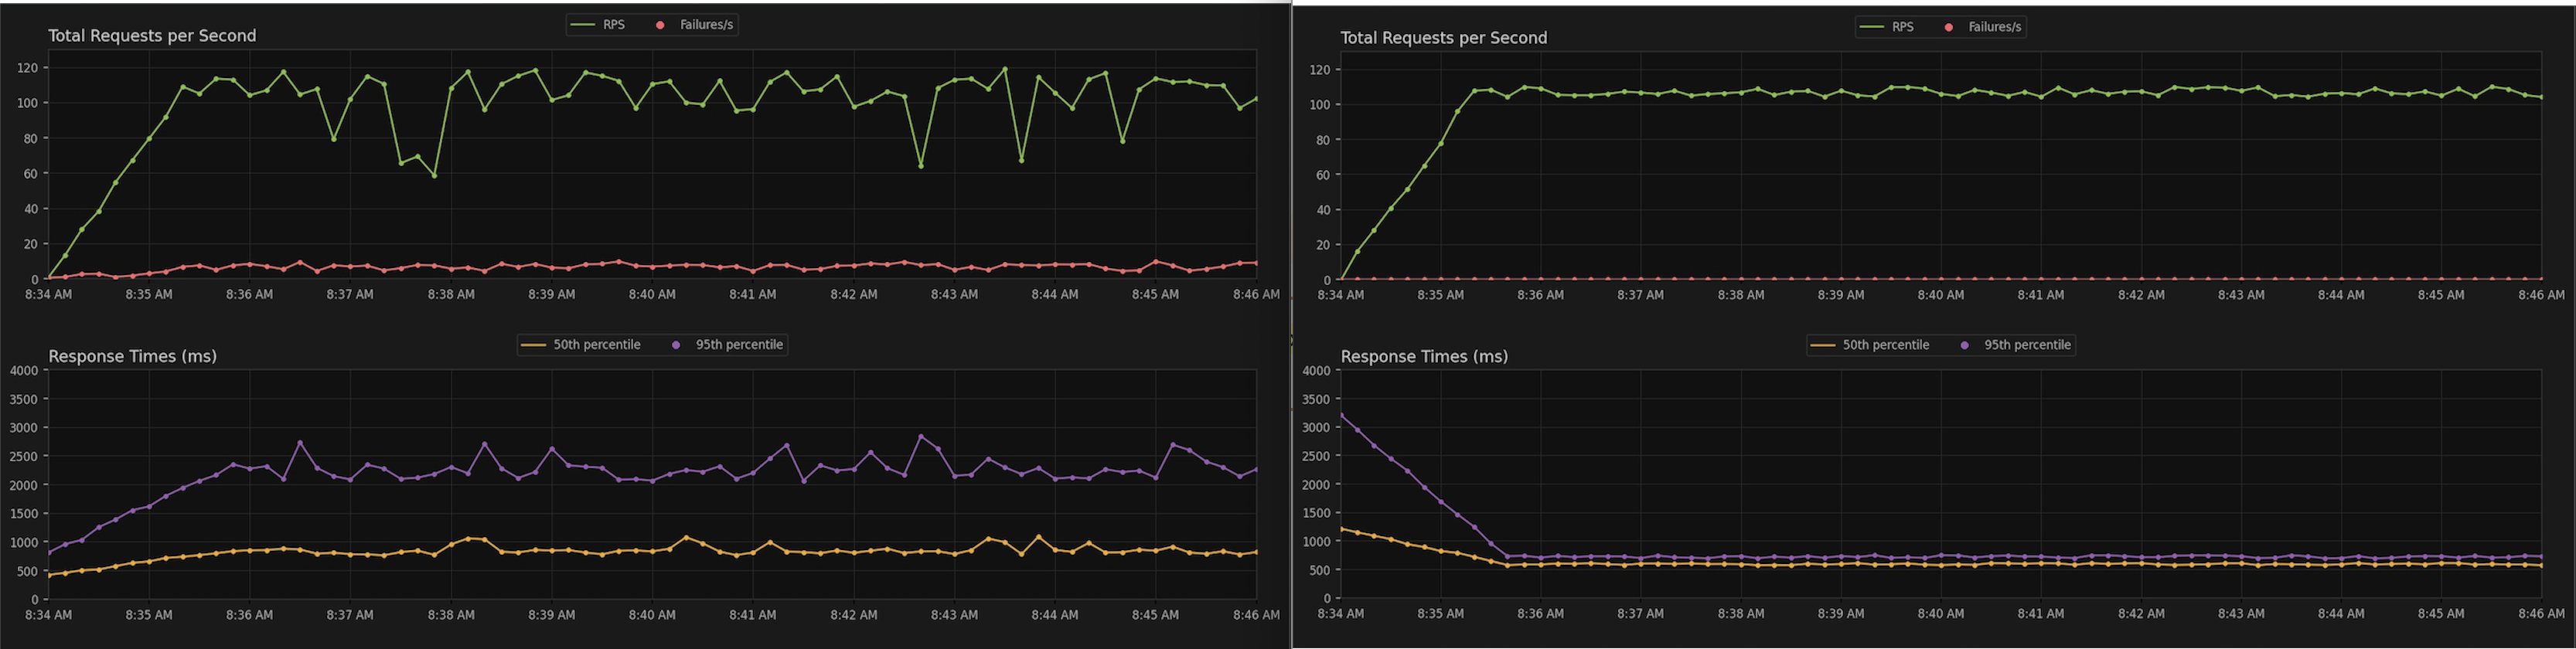Click red Failures/s dot icon in right legend
Viewport: 2576px width, 649px height.
pos(1948,27)
